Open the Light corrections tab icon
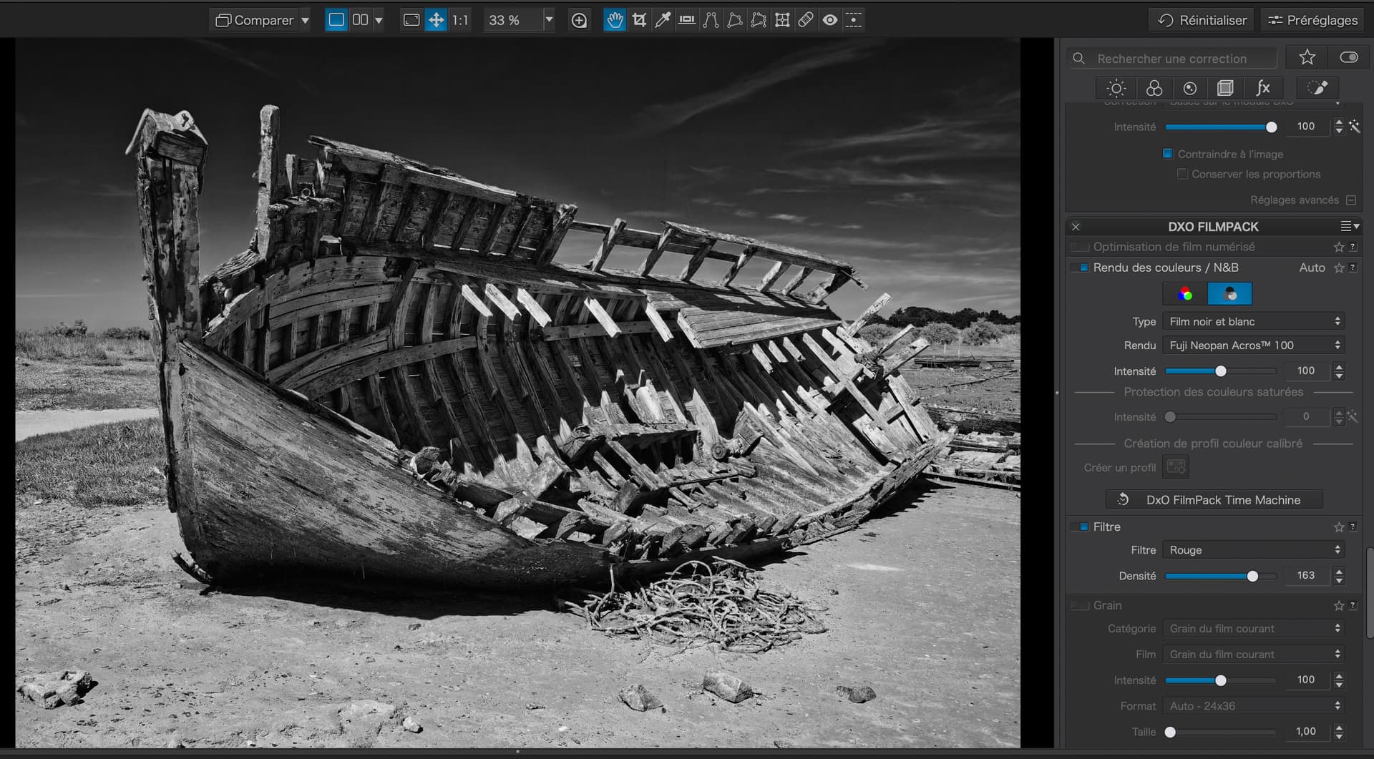The height and width of the screenshot is (759, 1374). point(1116,88)
